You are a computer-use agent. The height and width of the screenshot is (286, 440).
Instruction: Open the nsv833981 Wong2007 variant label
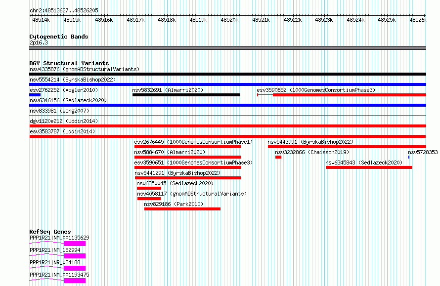59,111
